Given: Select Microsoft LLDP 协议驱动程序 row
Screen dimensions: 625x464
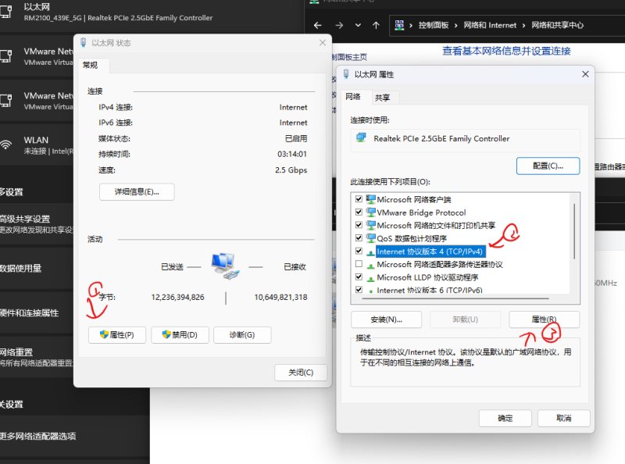Looking at the screenshot, I should (x=427, y=277).
